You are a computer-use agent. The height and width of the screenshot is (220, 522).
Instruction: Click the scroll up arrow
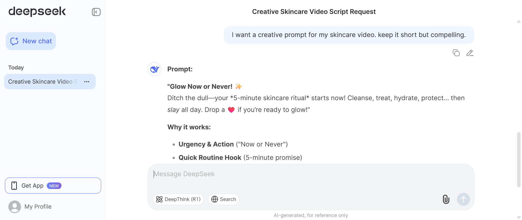click(519, 22)
